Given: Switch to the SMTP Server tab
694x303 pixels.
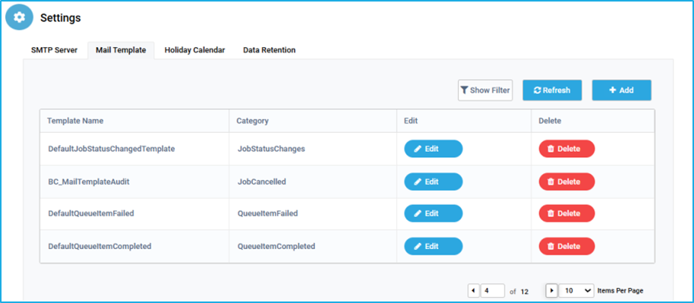Looking at the screenshot, I should (55, 50).
